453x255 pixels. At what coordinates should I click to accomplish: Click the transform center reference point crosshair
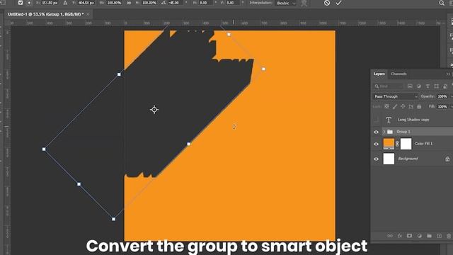click(x=154, y=110)
